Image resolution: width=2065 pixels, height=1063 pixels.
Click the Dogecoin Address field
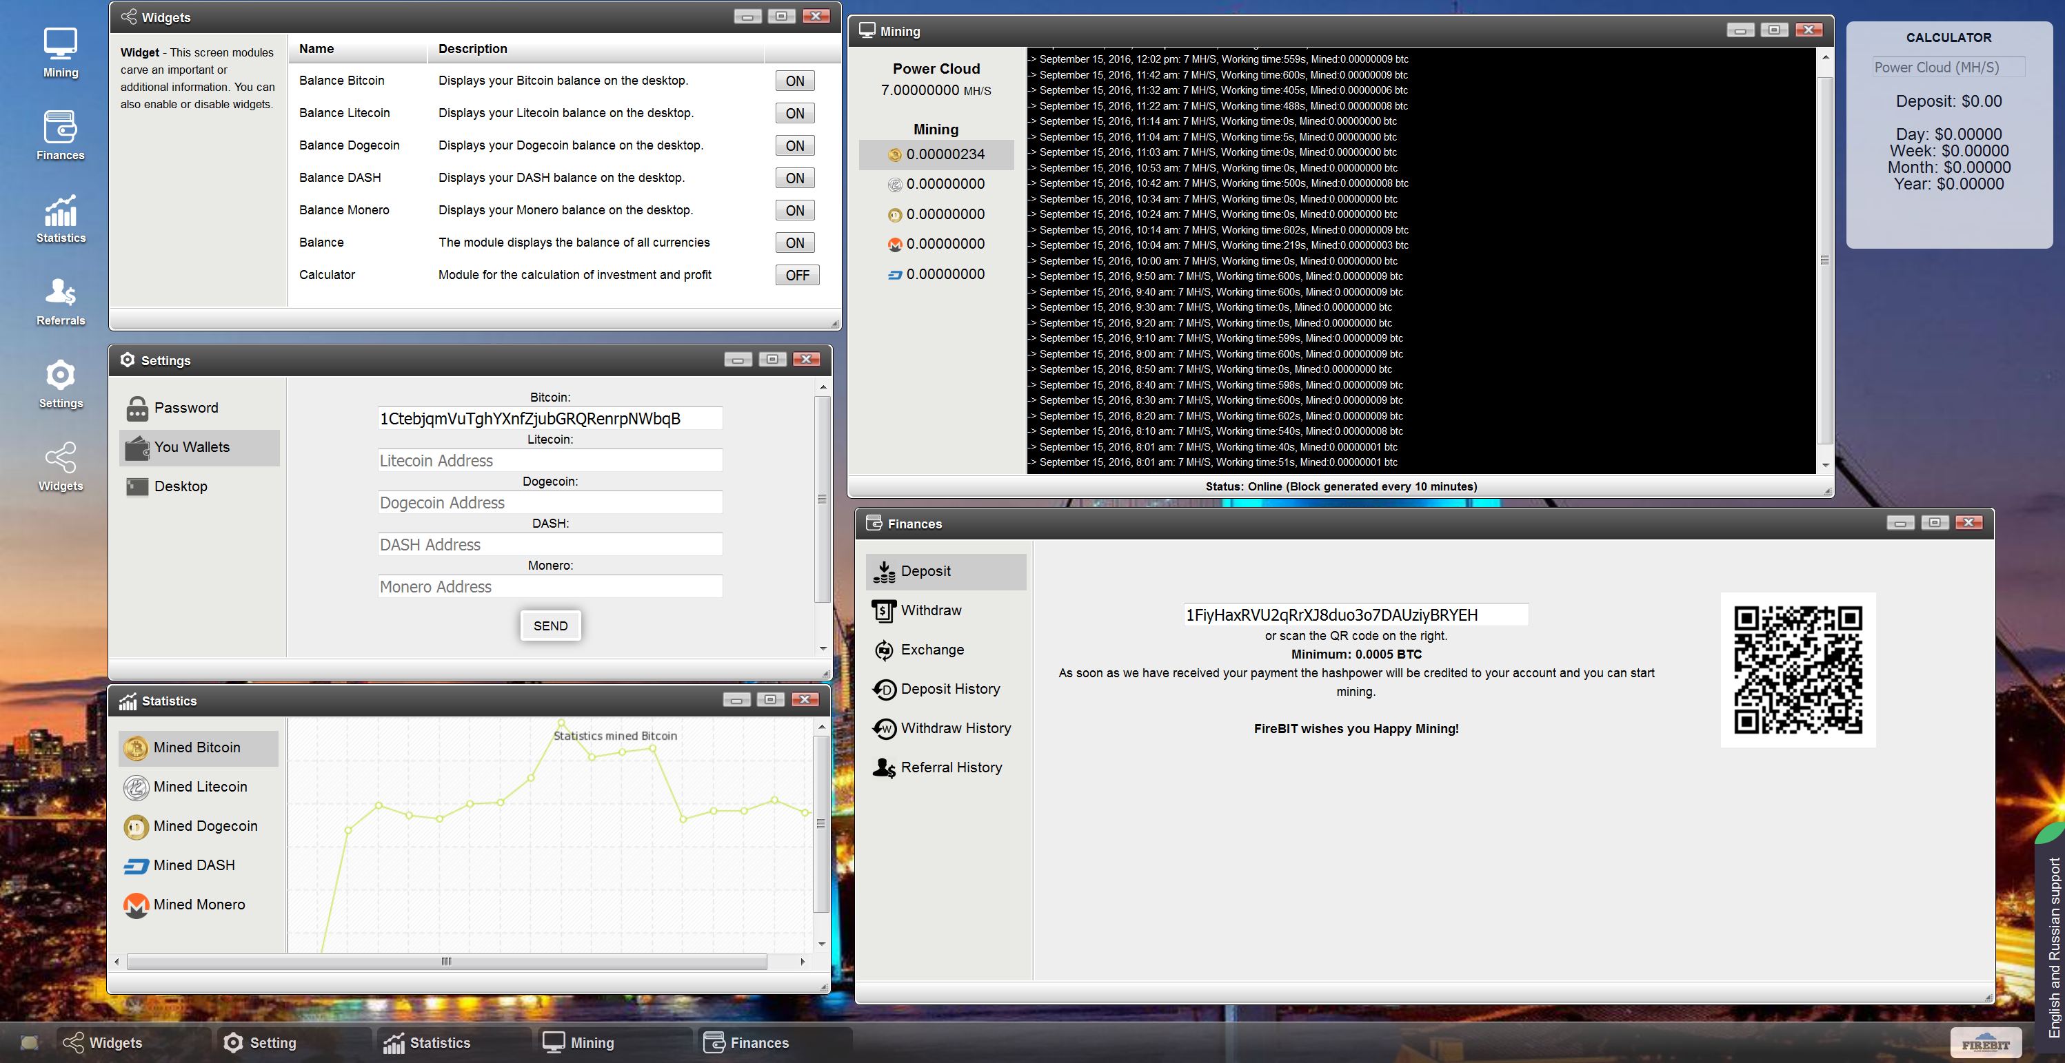pyautogui.click(x=550, y=502)
